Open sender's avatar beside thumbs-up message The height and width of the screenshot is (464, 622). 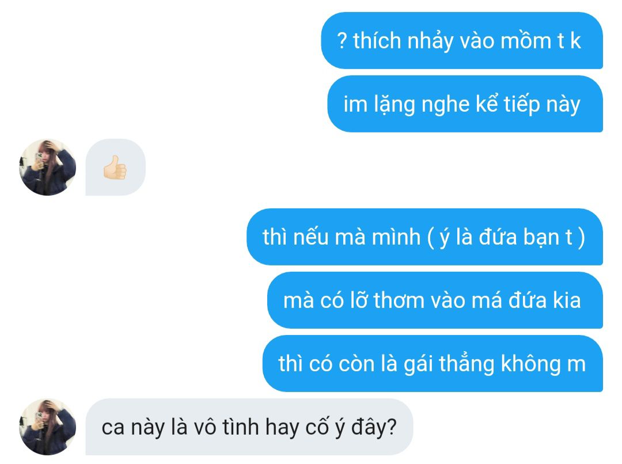48,168
